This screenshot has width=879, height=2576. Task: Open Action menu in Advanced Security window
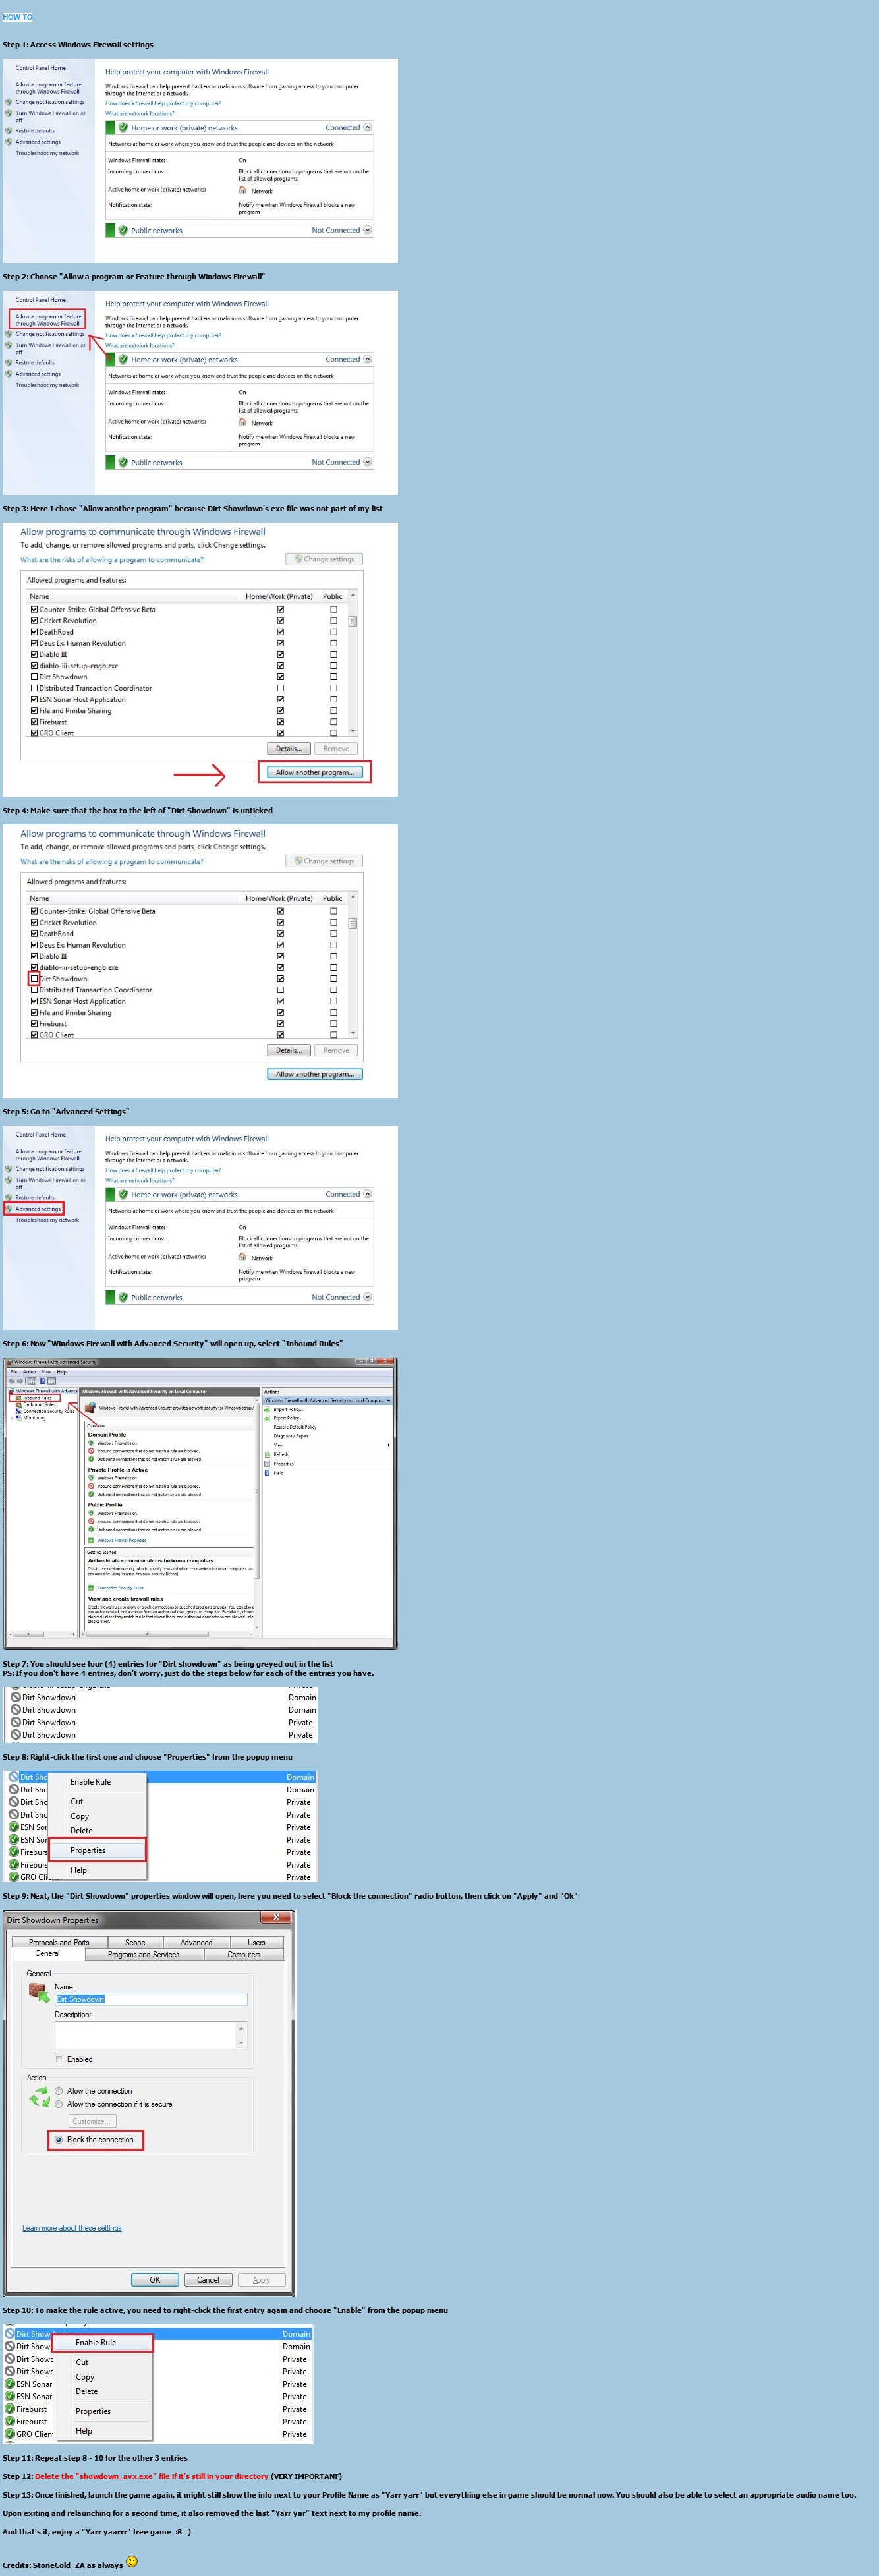tap(29, 1372)
